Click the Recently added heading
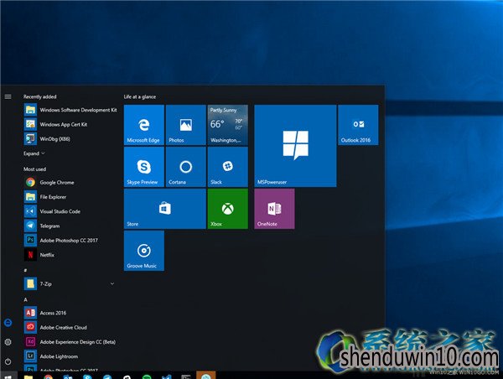 (x=39, y=96)
